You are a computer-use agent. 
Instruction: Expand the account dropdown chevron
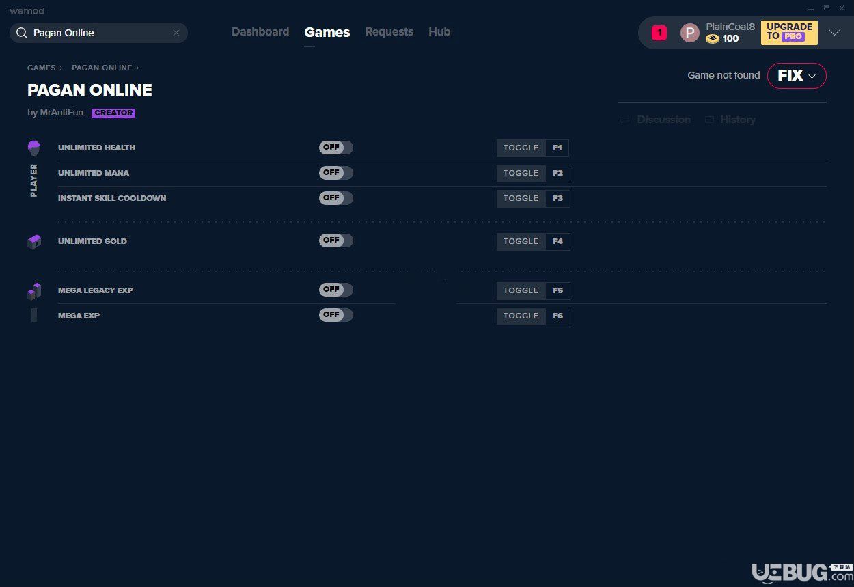click(x=834, y=33)
